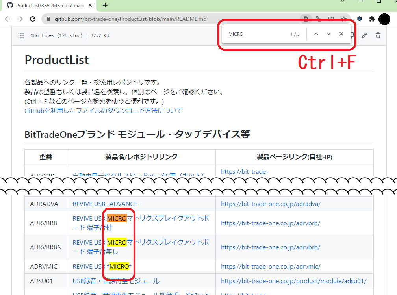Close the find-in-page bar
397x295 pixels.
pyautogui.click(x=341, y=34)
